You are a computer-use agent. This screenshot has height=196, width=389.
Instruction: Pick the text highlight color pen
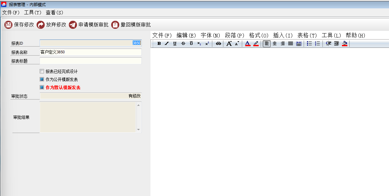pos(256,44)
